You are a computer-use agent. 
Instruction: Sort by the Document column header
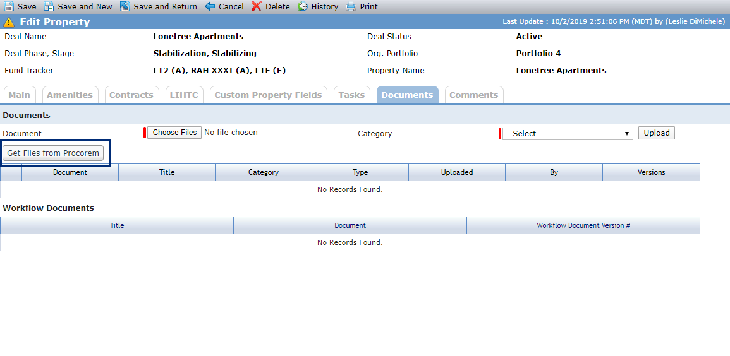tap(70, 172)
